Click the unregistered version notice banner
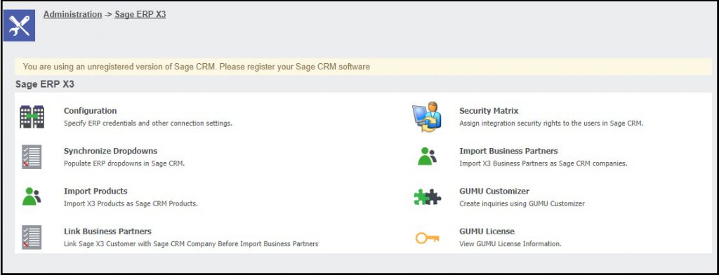 (x=363, y=67)
